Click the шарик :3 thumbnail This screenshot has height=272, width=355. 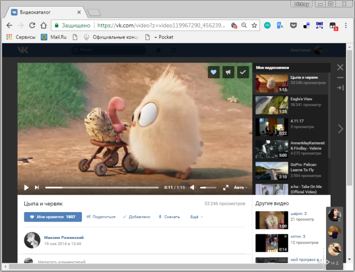272,220
